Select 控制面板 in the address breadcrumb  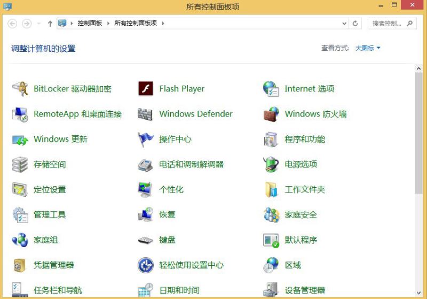(90, 24)
